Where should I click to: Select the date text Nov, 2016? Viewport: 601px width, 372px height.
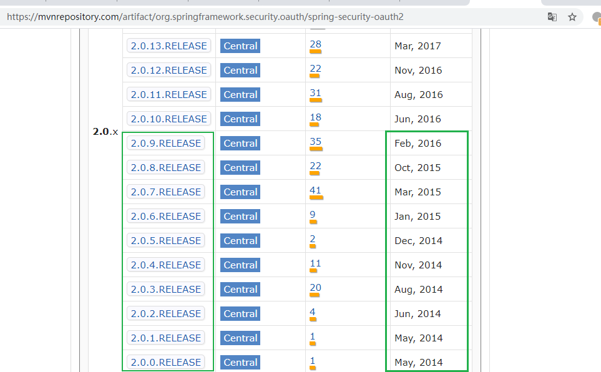[x=418, y=71]
